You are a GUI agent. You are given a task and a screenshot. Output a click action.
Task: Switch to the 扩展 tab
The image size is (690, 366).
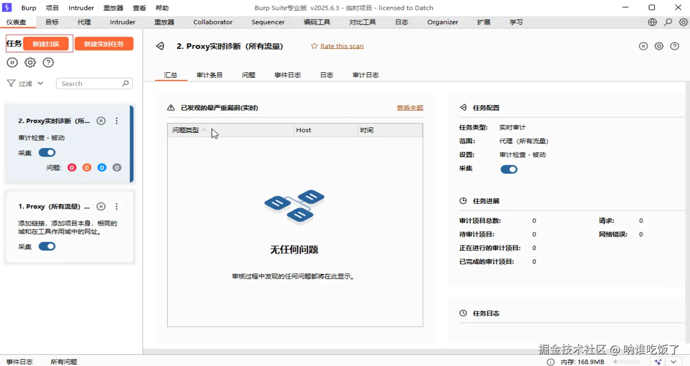[483, 22]
